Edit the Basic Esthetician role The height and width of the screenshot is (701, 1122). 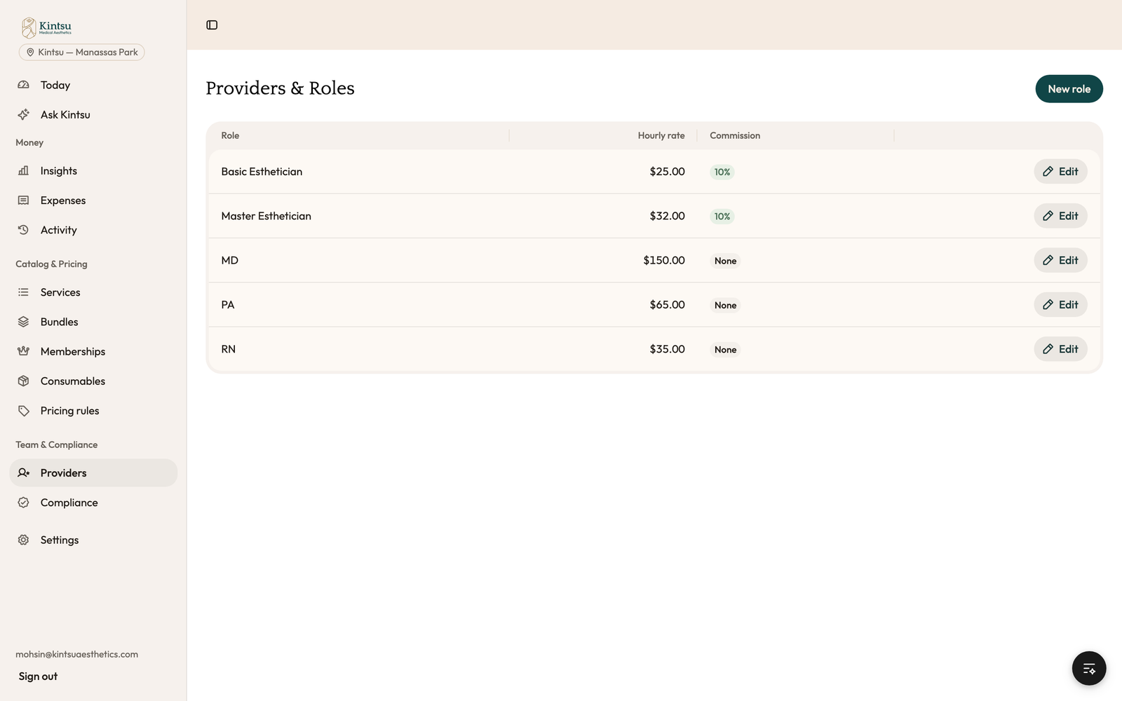click(x=1060, y=172)
